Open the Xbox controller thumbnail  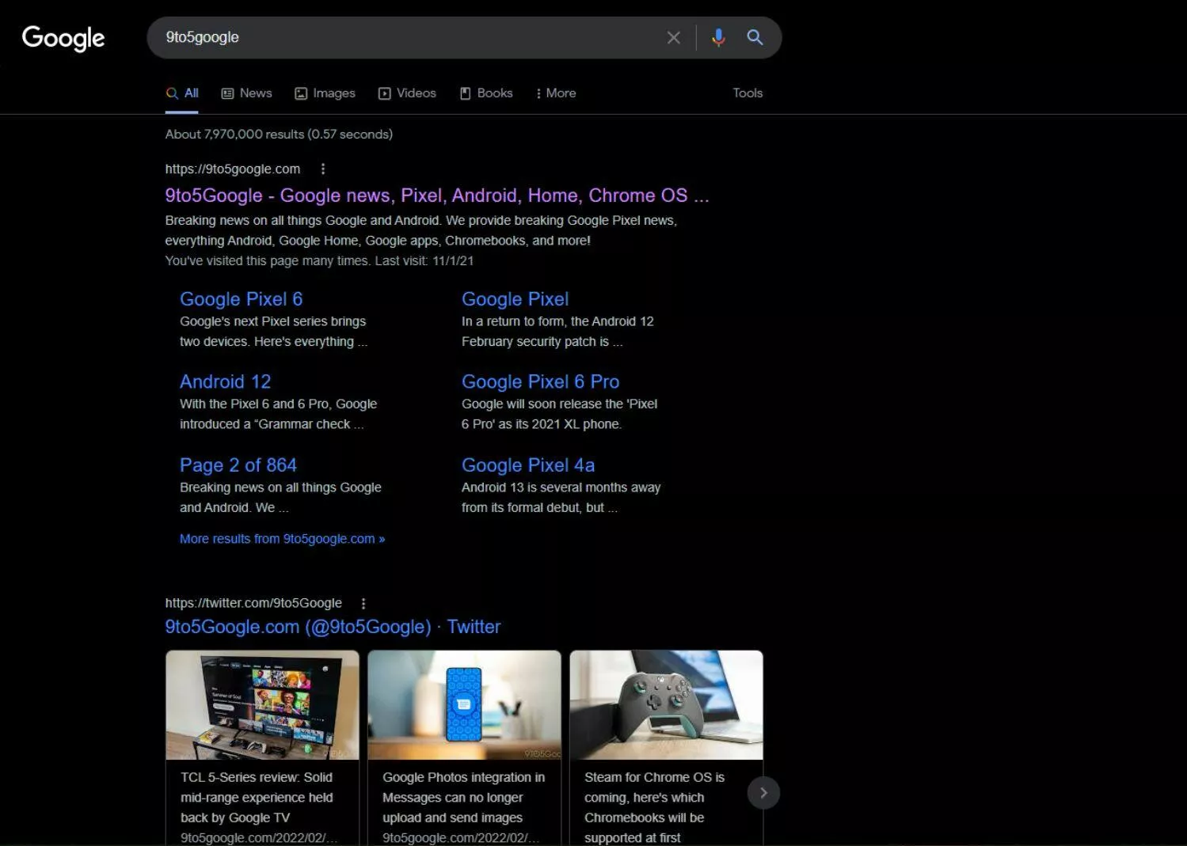click(x=666, y=705)
